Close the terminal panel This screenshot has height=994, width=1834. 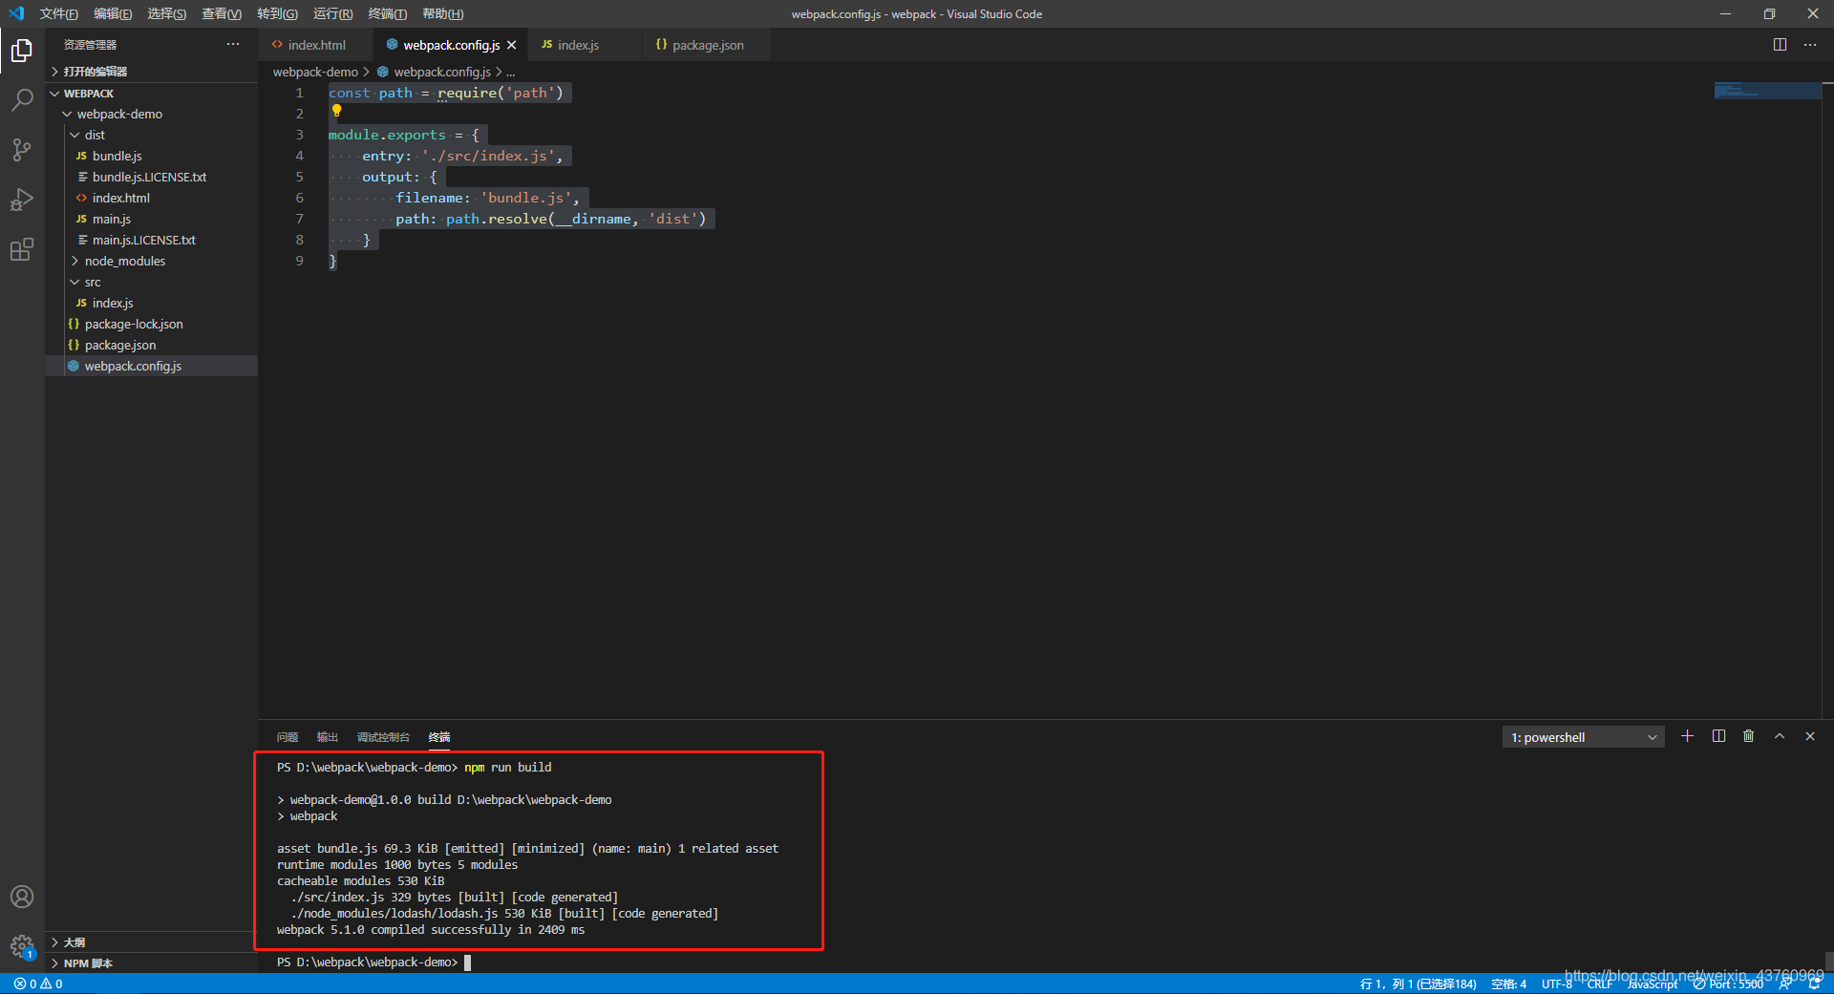tap(1810, 736)
